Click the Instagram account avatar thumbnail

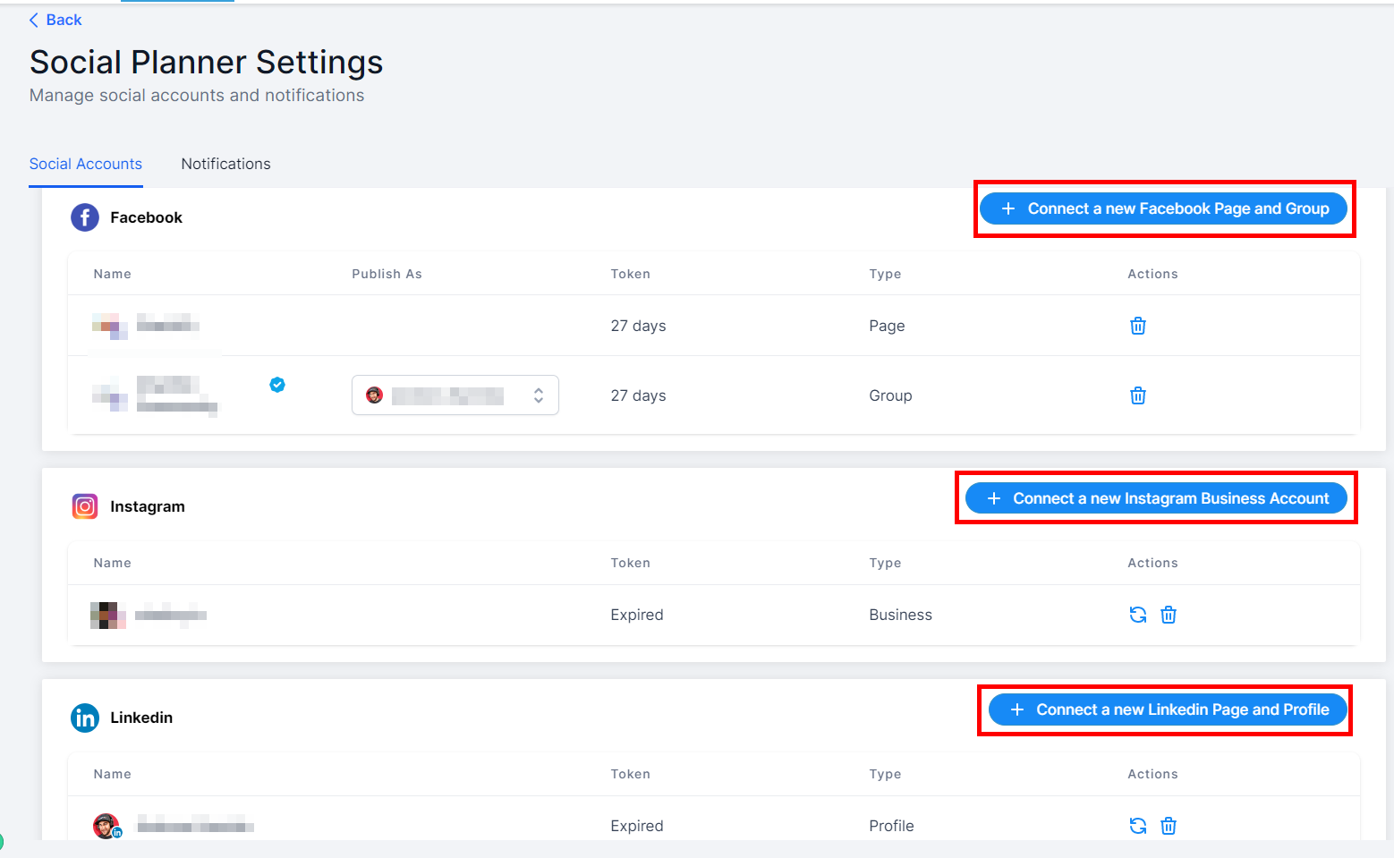click(x=107, y=615)
